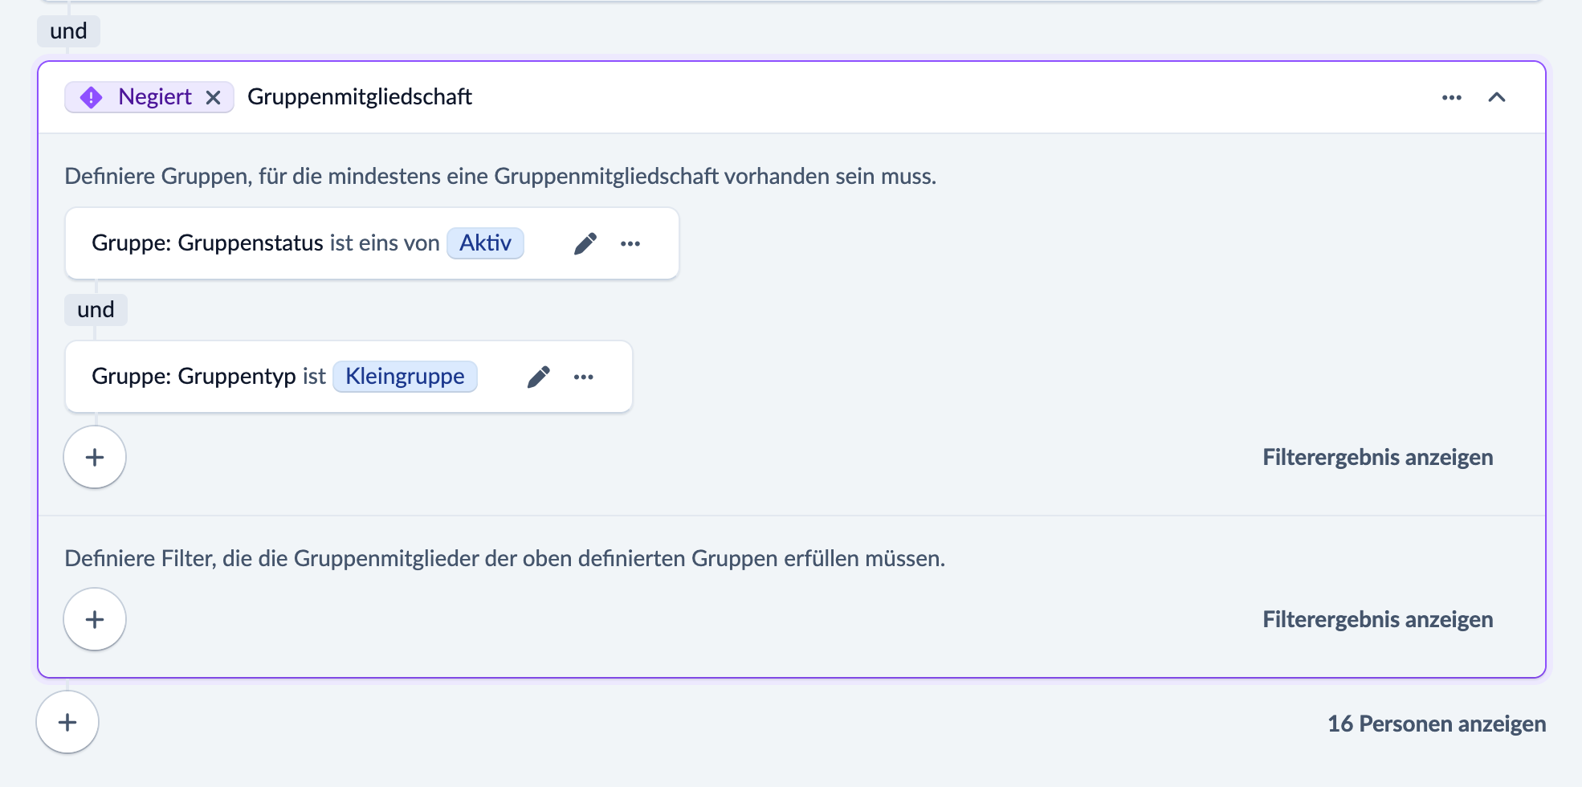Click the Gruppenmitgliedschaft title label
The height and width of the screenshot is (787, 1582).
[360, 96]
